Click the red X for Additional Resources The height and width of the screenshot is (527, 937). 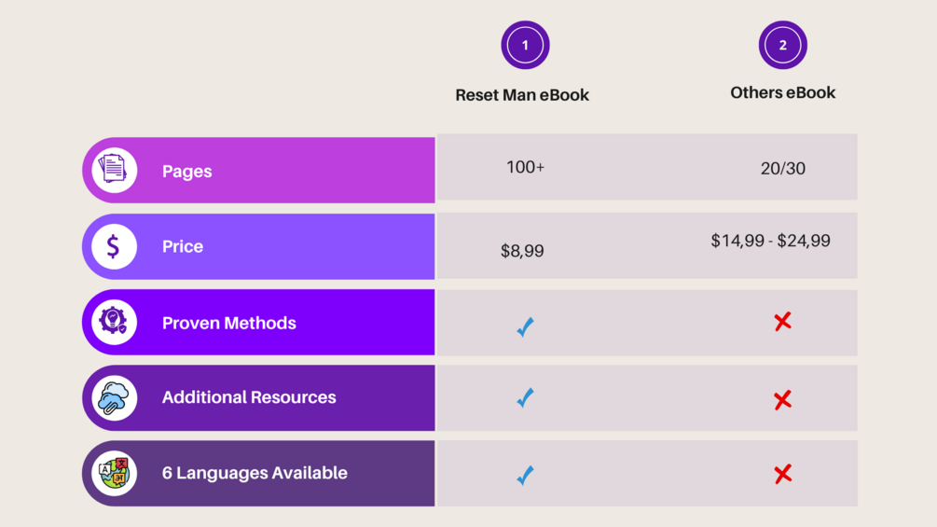pyautogui.click(x=782, y=400)
